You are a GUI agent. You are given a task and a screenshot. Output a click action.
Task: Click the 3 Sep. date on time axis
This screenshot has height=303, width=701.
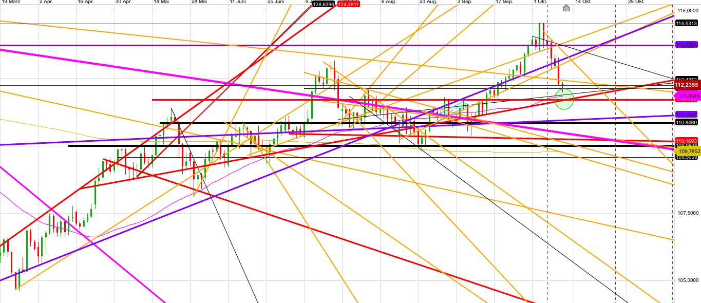(x=465, y=2)
